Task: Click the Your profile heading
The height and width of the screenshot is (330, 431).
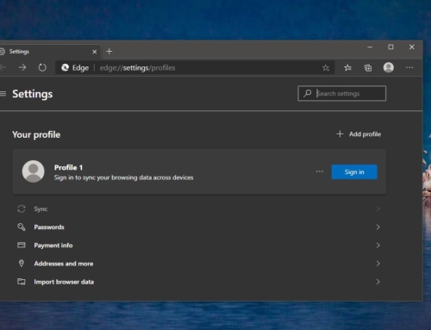Action: [x=36, y=134]
